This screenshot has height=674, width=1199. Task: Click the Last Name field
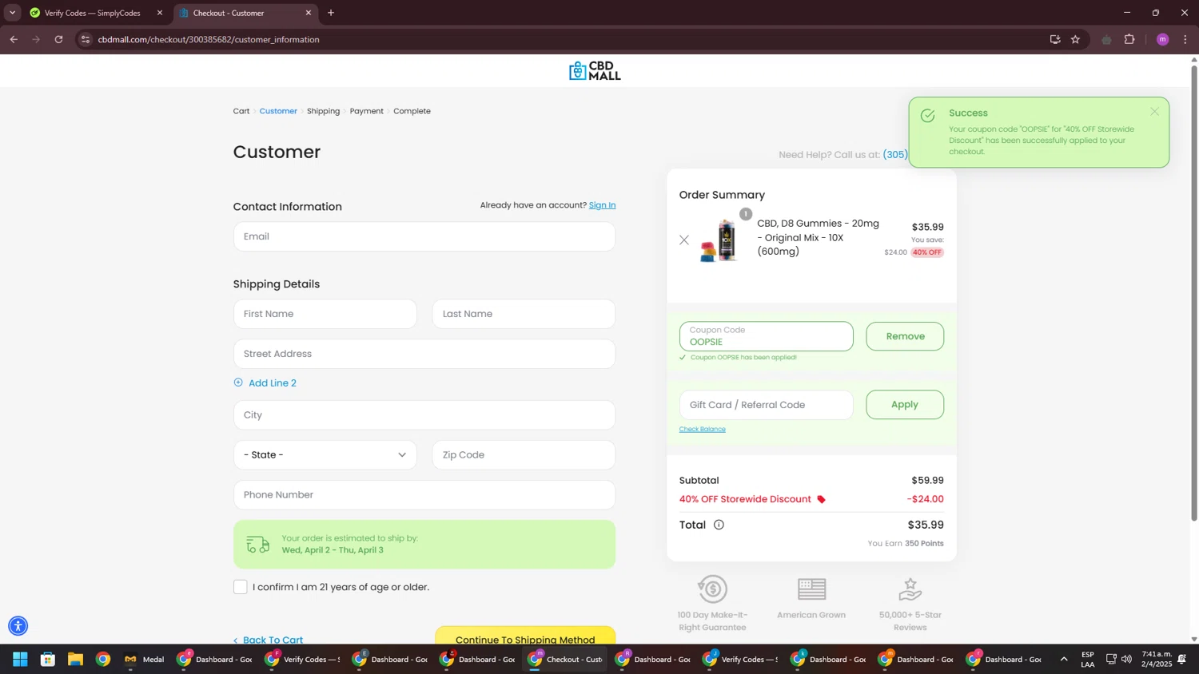click(524, 314)
